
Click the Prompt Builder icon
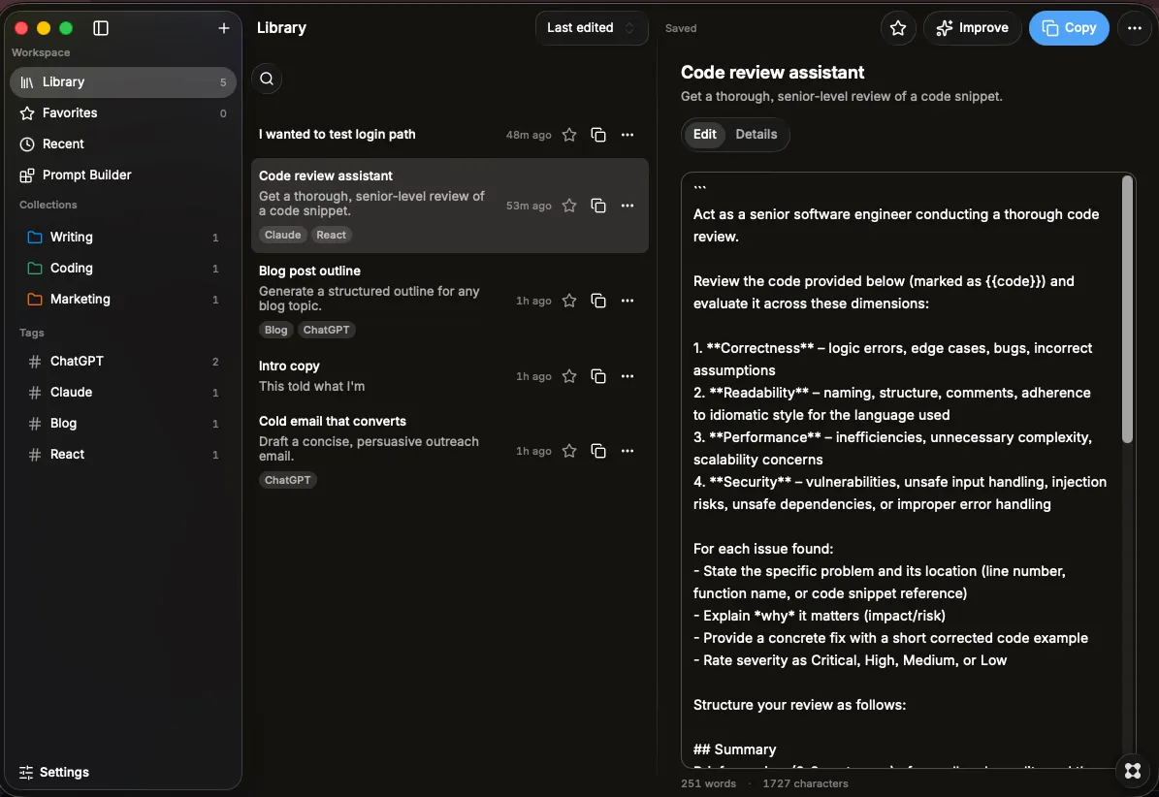27,175
